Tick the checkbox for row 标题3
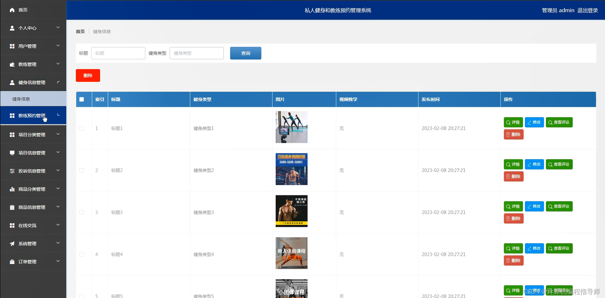 [x=82, y=213]
